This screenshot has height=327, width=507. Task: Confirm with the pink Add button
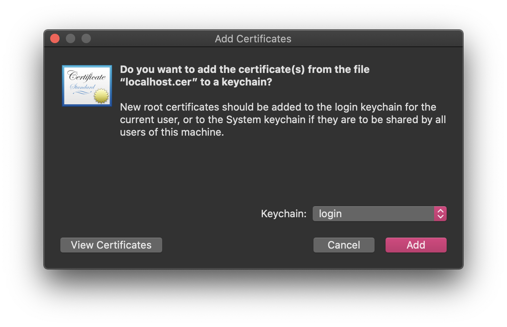click(x=416, y=245)
